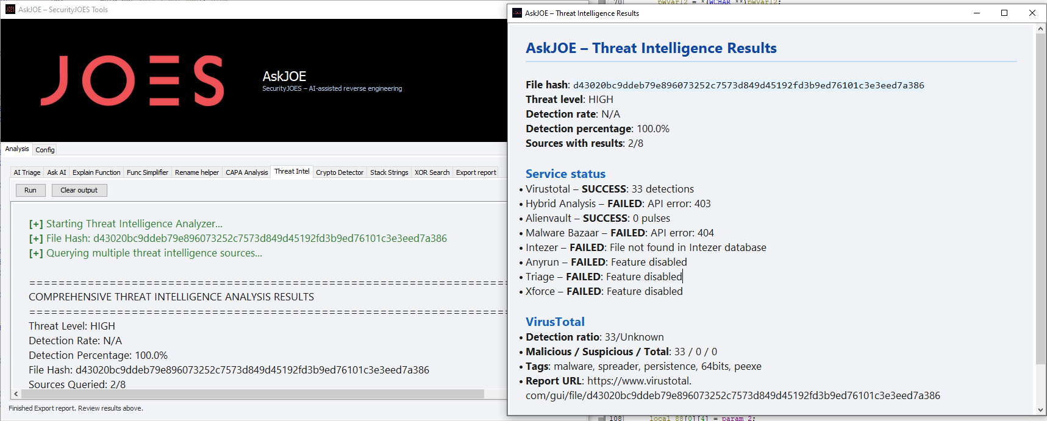Click 'Malicious / Suspicious / Total' line
The width and height of the screenshot is (1047, 421).
(x=621, y=352)
